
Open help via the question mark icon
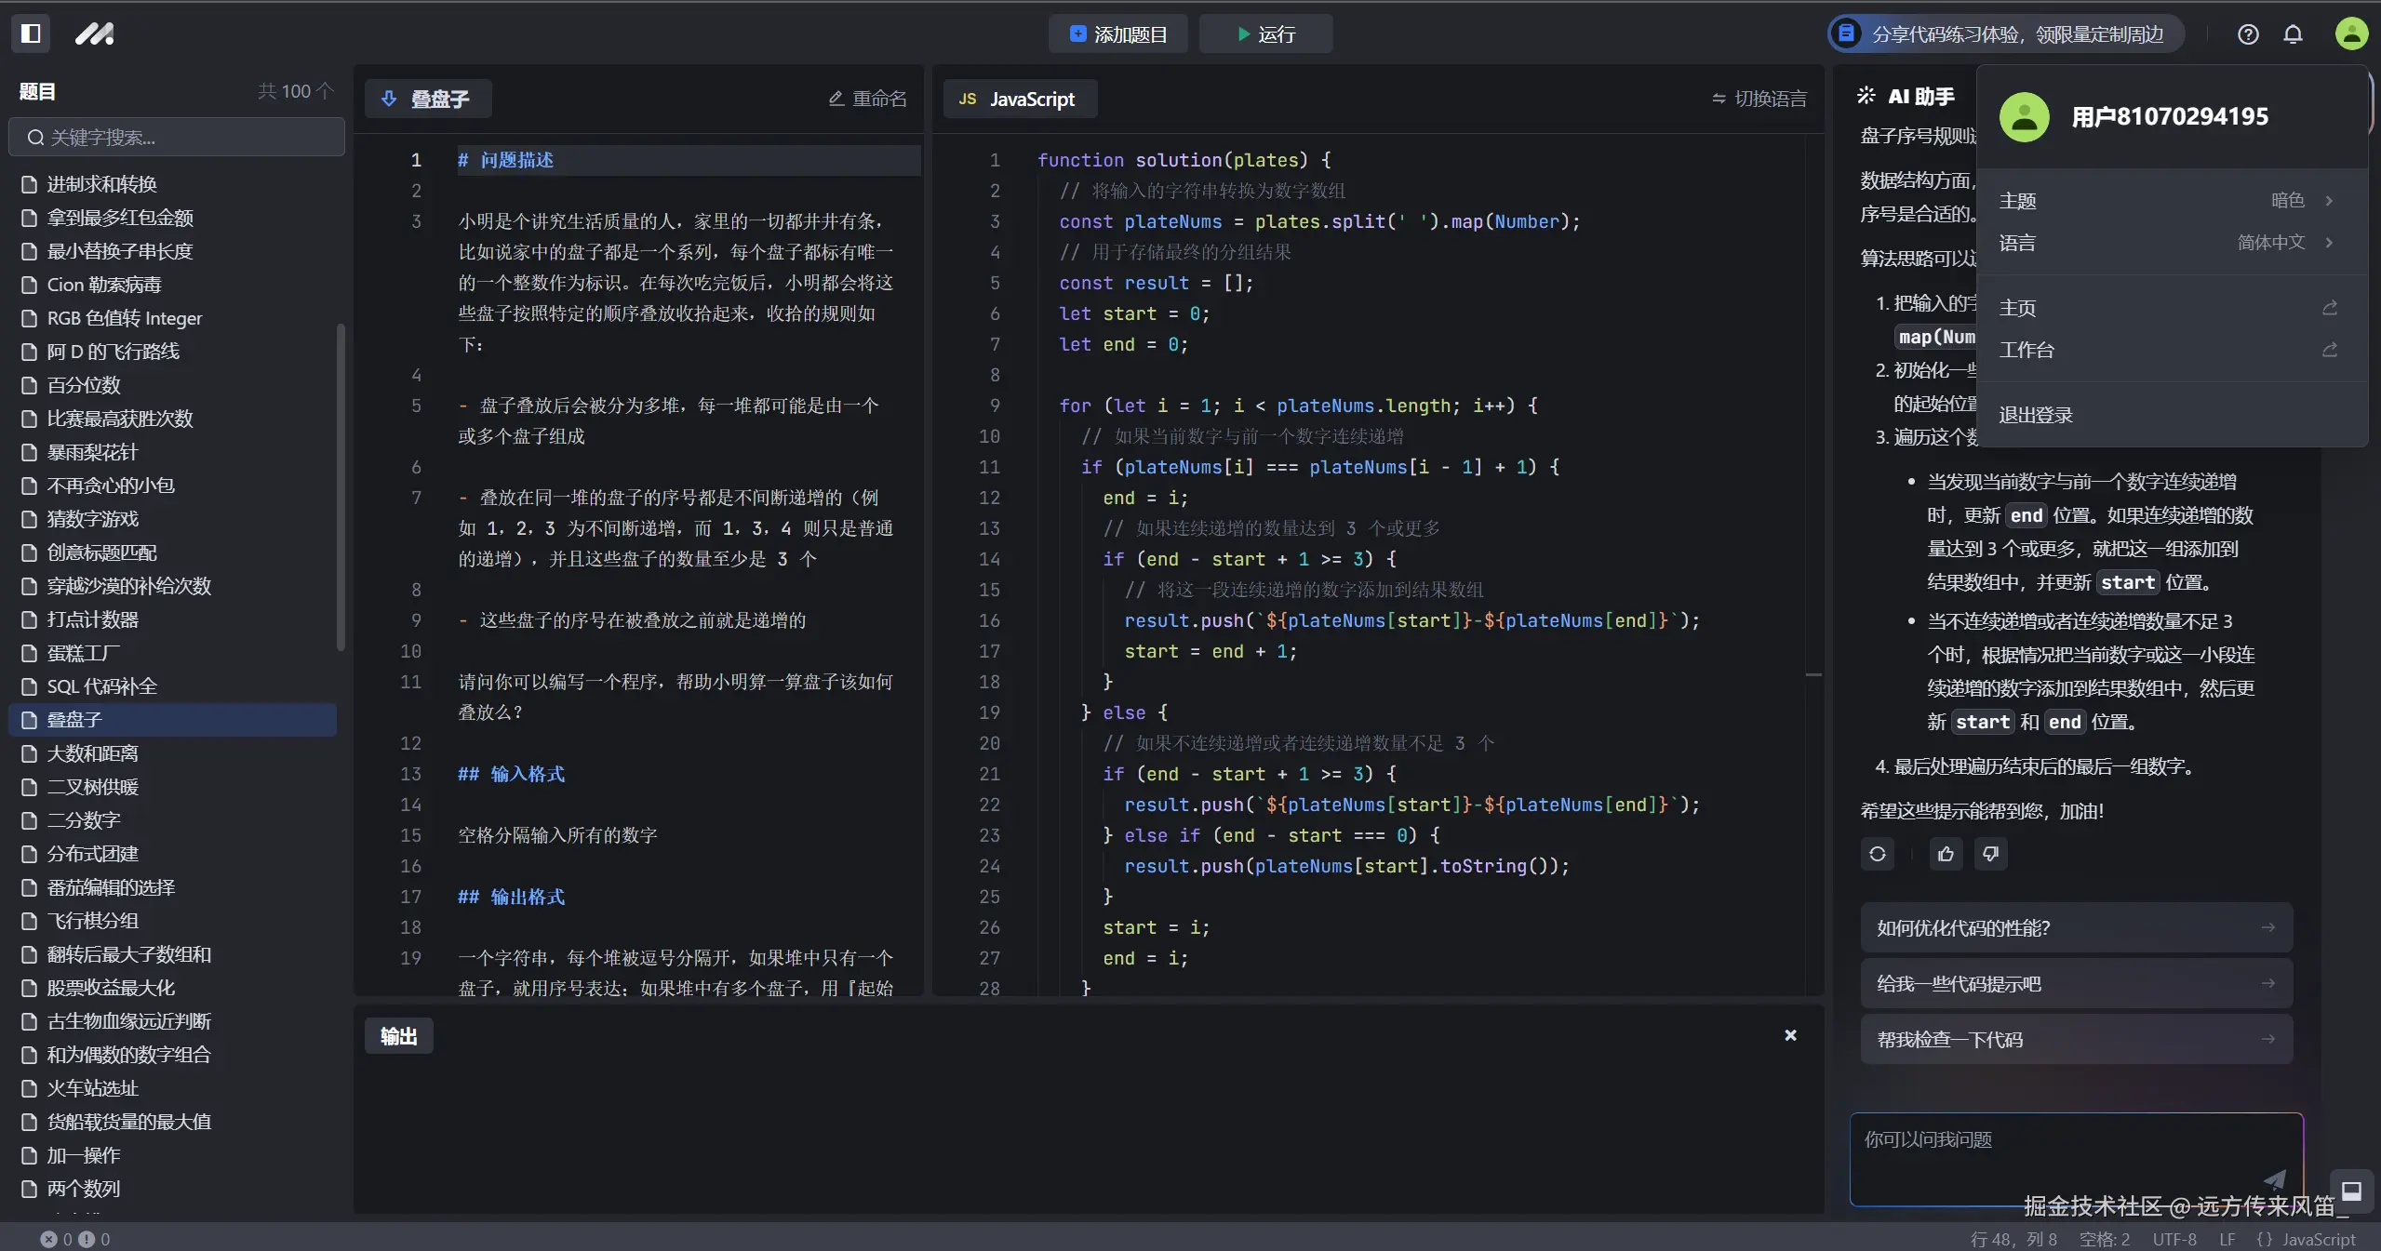[2248, 34]
